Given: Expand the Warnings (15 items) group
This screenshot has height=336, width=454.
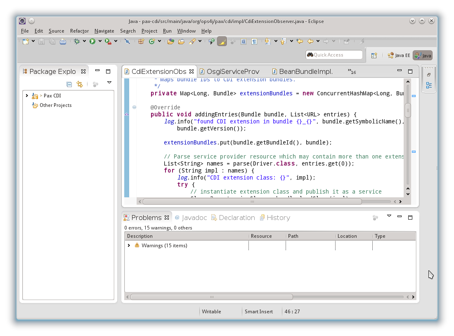Looking at the screenshot, I should pos(129,246).
